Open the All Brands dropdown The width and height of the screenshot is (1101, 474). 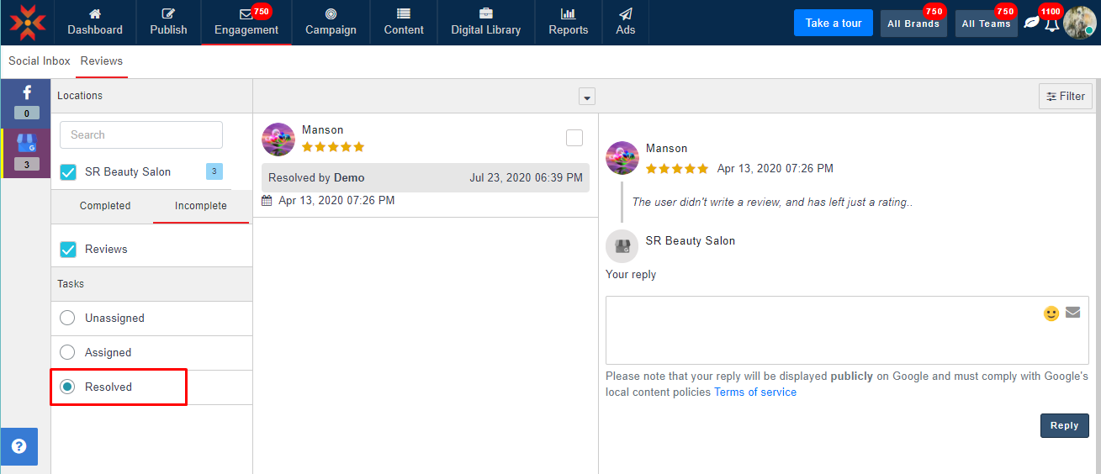click(913, 24)
